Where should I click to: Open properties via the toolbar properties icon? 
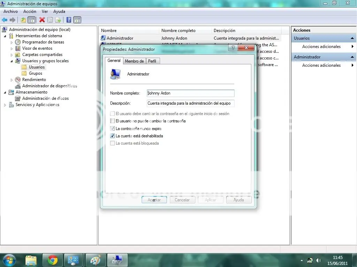[50, 20]
